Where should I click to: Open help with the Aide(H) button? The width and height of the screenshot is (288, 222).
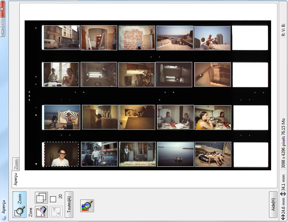(x=273, y=204)
